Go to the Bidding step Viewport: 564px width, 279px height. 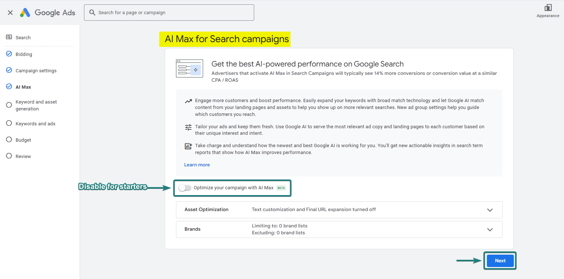point(24,54)
